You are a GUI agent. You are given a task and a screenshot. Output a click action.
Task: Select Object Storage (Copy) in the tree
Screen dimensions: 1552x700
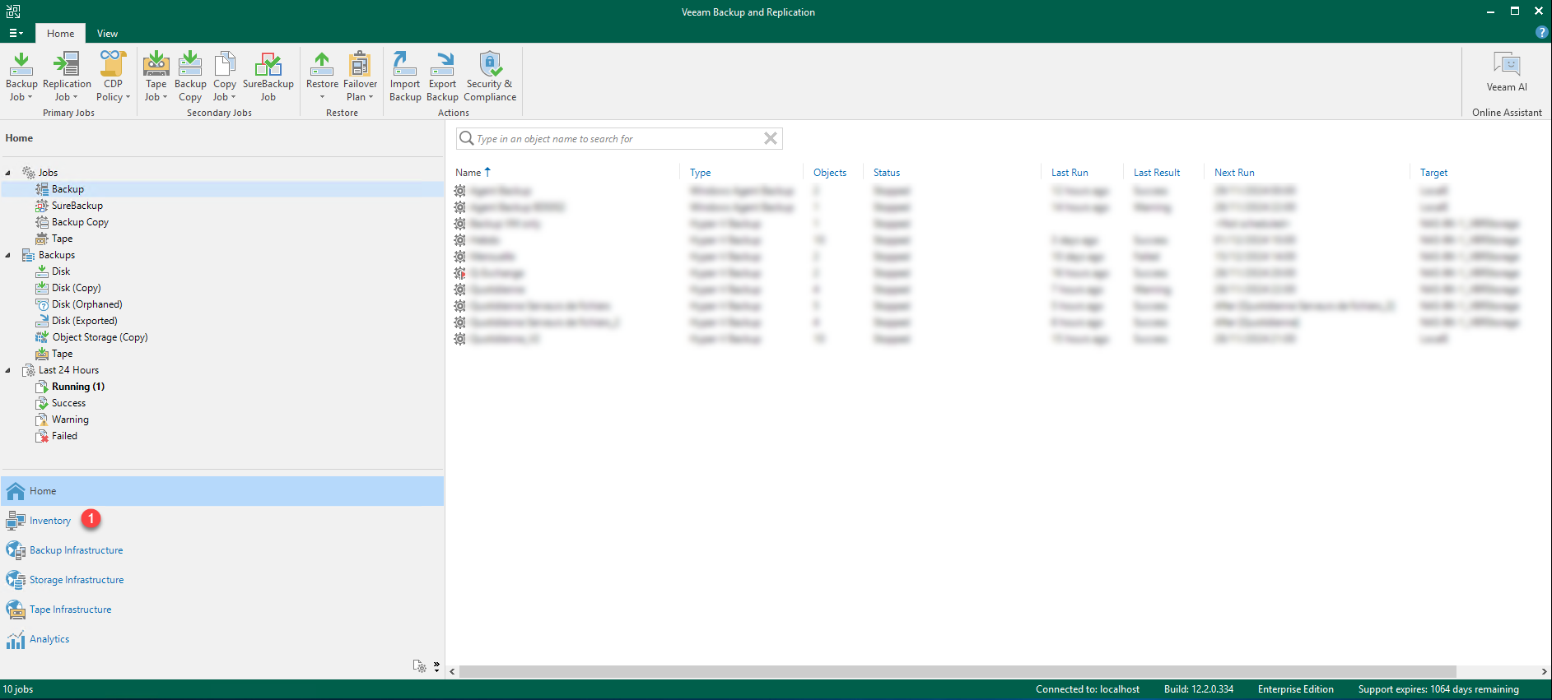coord(100,337)
